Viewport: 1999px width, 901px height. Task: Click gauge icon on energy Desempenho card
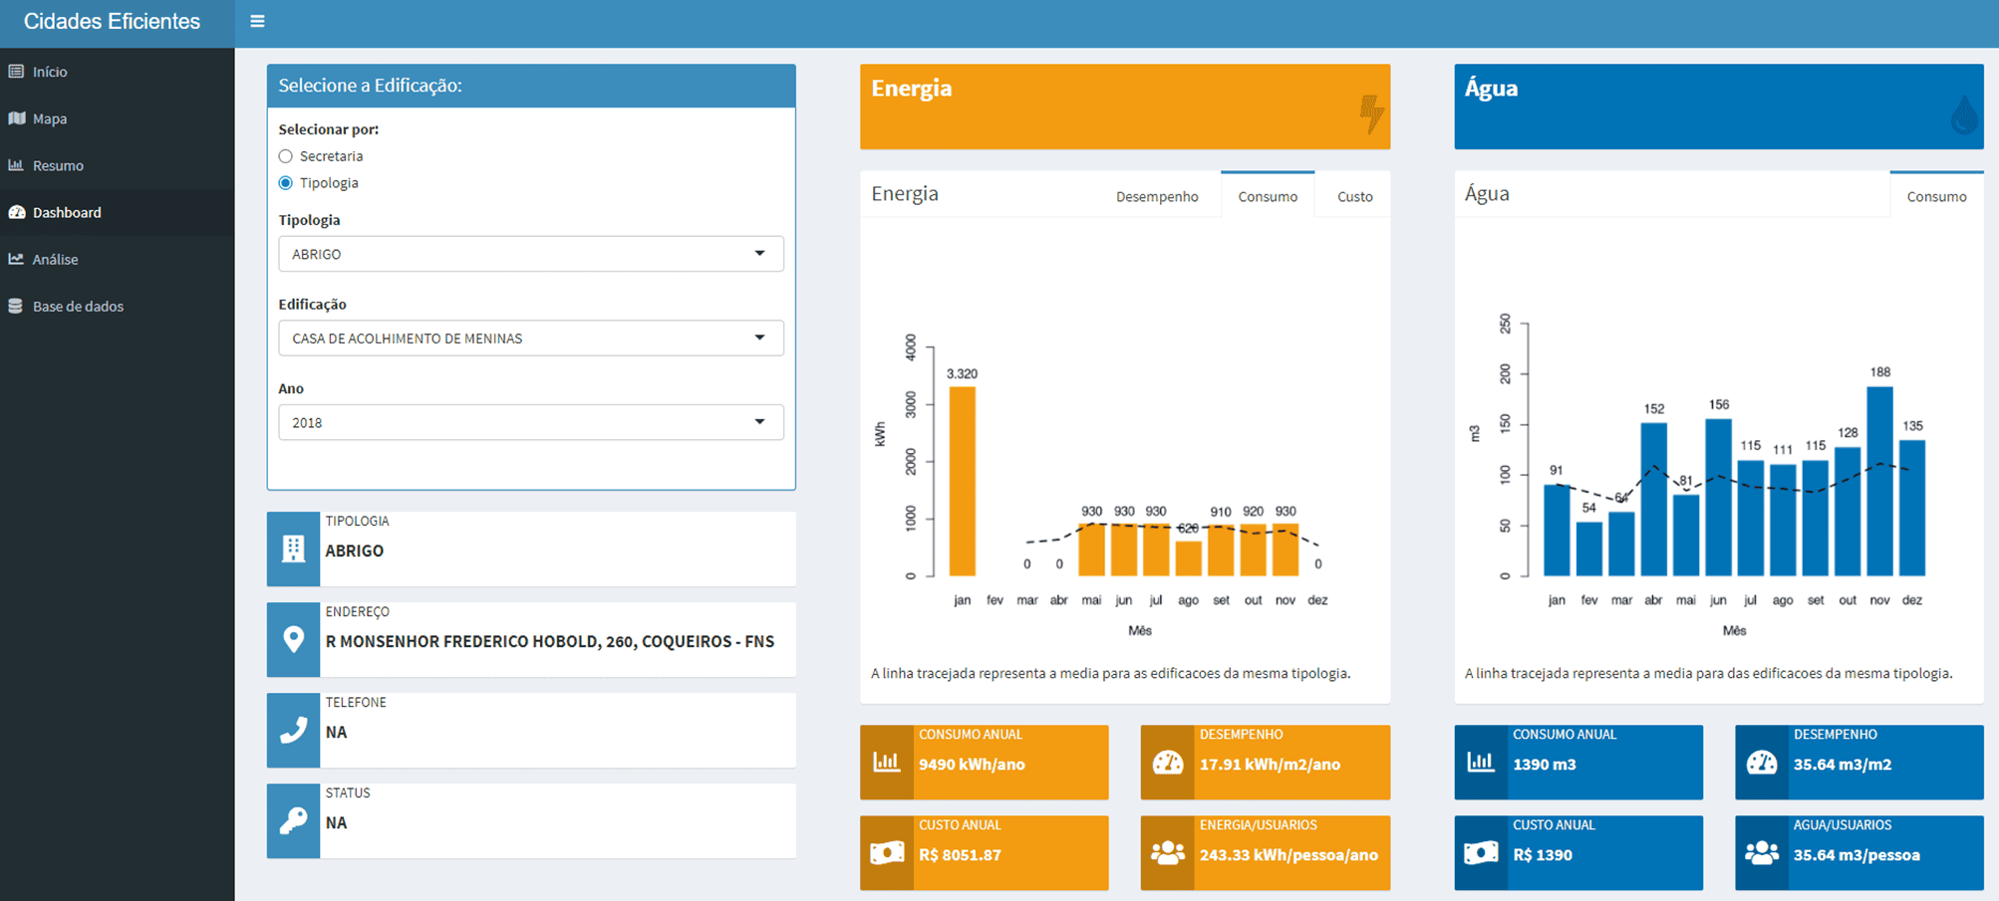[x=1167, y=763]
